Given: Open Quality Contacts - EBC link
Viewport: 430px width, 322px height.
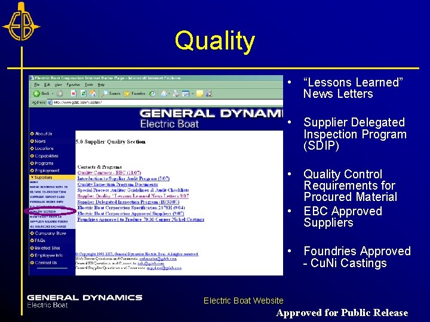Looking at the screenshot, I should pos(109,172).
